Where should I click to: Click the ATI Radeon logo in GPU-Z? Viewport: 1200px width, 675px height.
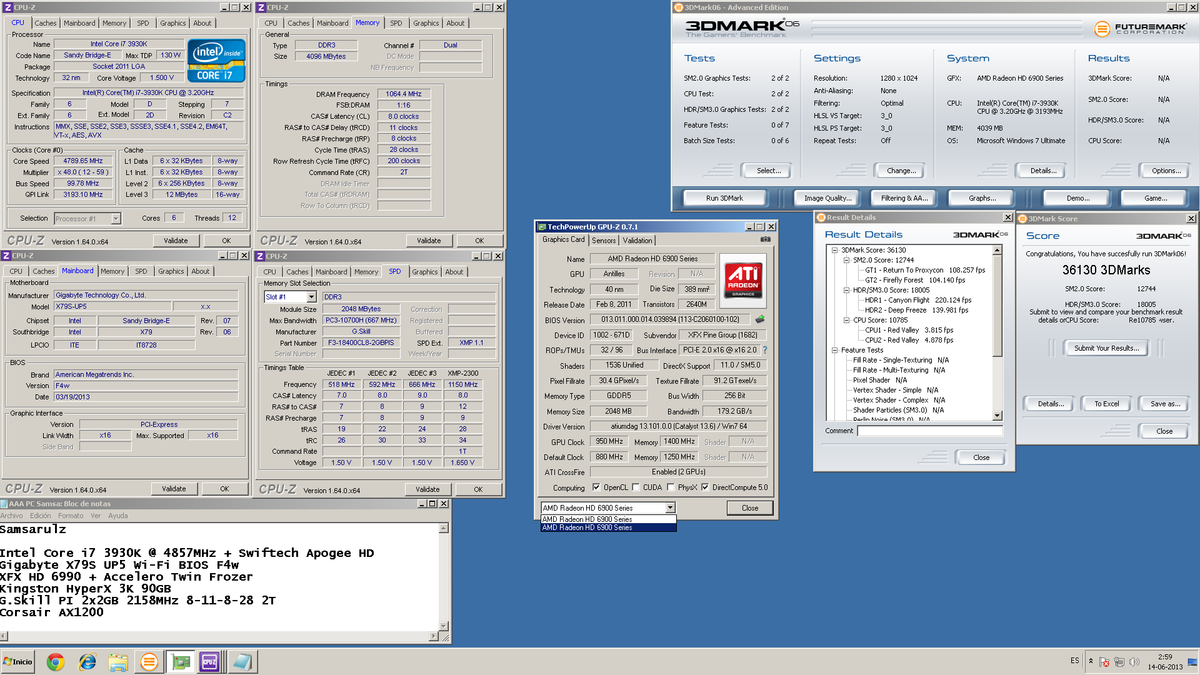pos(743,280)
